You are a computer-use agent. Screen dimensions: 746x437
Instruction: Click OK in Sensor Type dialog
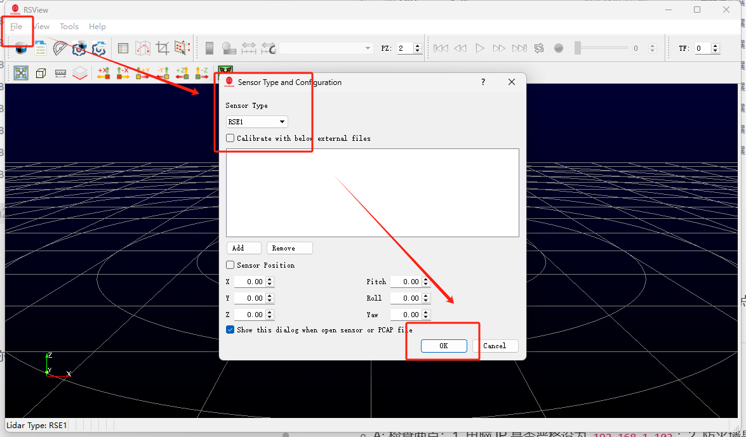point(444,346)
